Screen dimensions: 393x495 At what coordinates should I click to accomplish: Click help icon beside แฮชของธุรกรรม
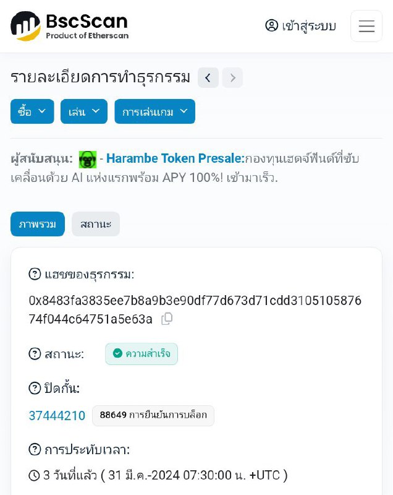pyautogui.click(x=35, y=274)
